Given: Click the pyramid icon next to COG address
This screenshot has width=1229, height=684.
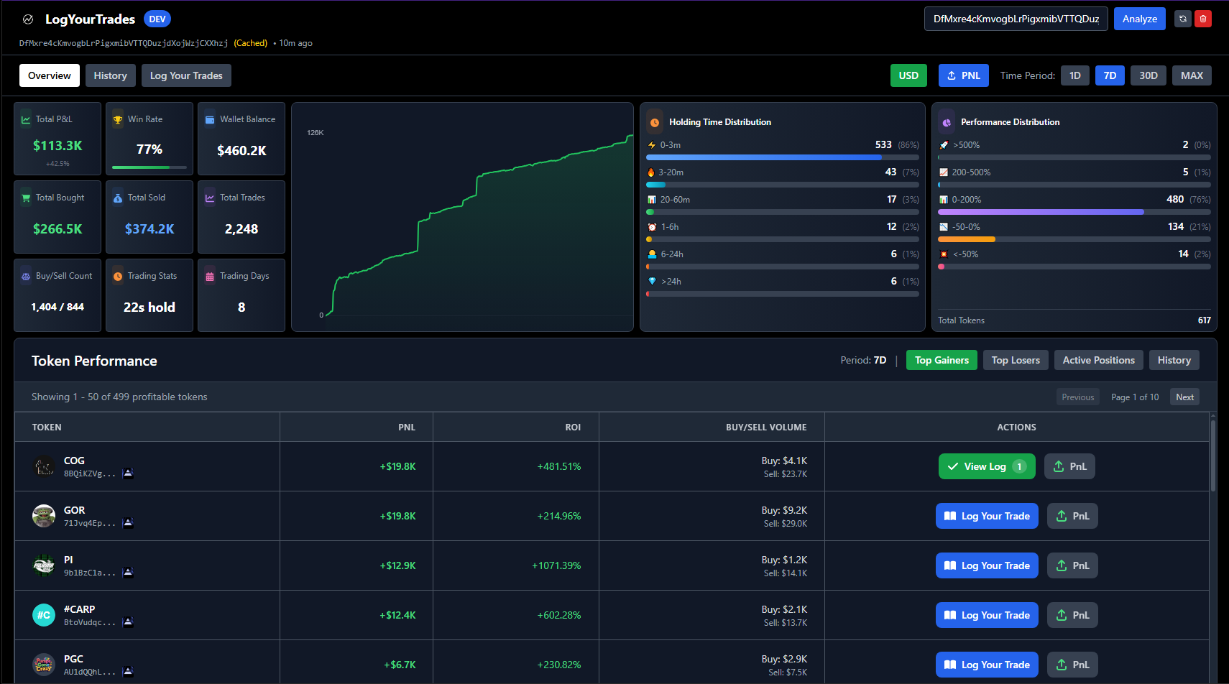Looking at the screenshot, I should point(128,473).
